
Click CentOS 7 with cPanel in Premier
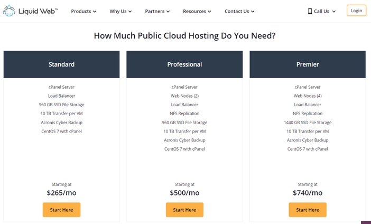coord(308,149)
